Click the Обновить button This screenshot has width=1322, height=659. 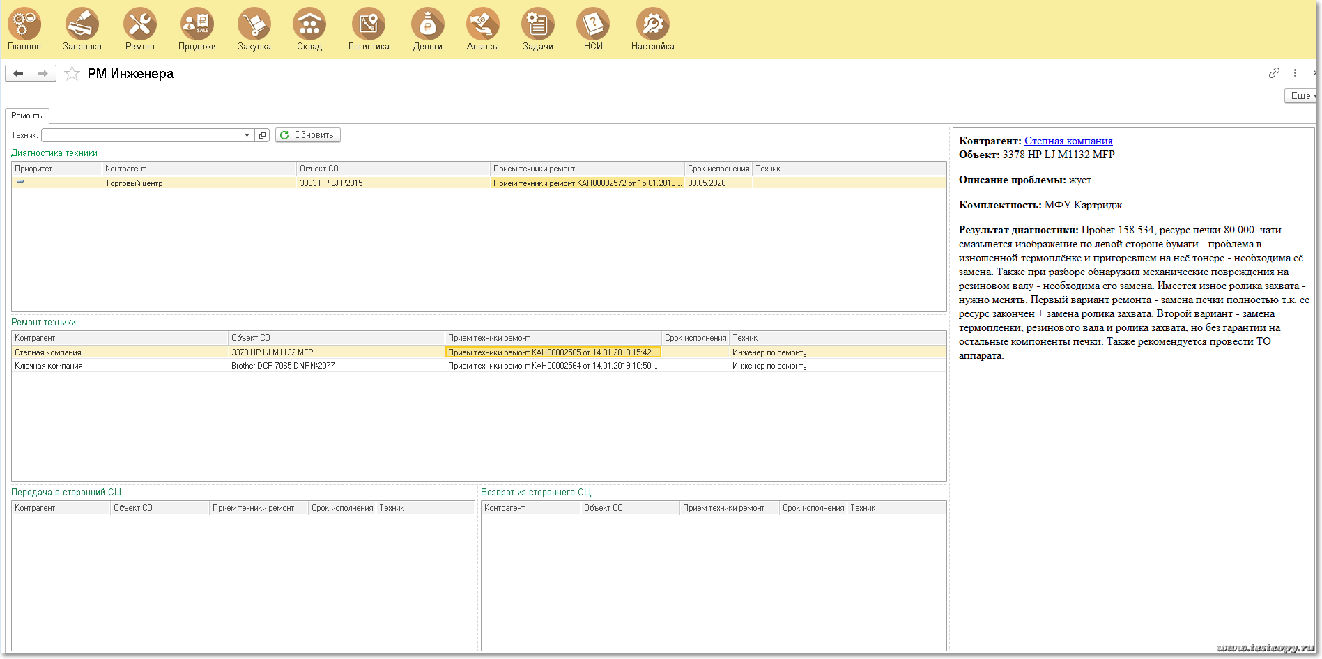click(307, 135)
